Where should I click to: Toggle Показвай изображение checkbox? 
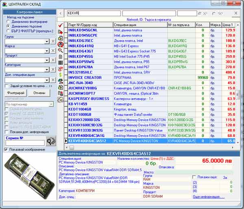(5, 149)
